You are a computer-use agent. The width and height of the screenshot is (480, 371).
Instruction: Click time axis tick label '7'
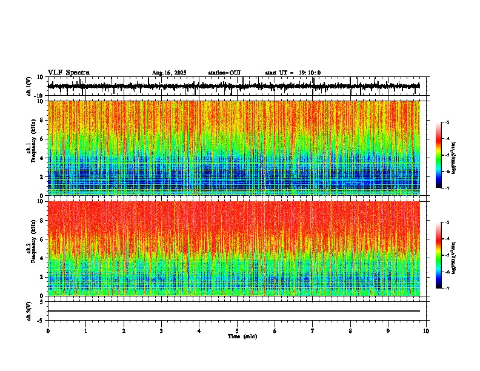[x=313, y=331]
